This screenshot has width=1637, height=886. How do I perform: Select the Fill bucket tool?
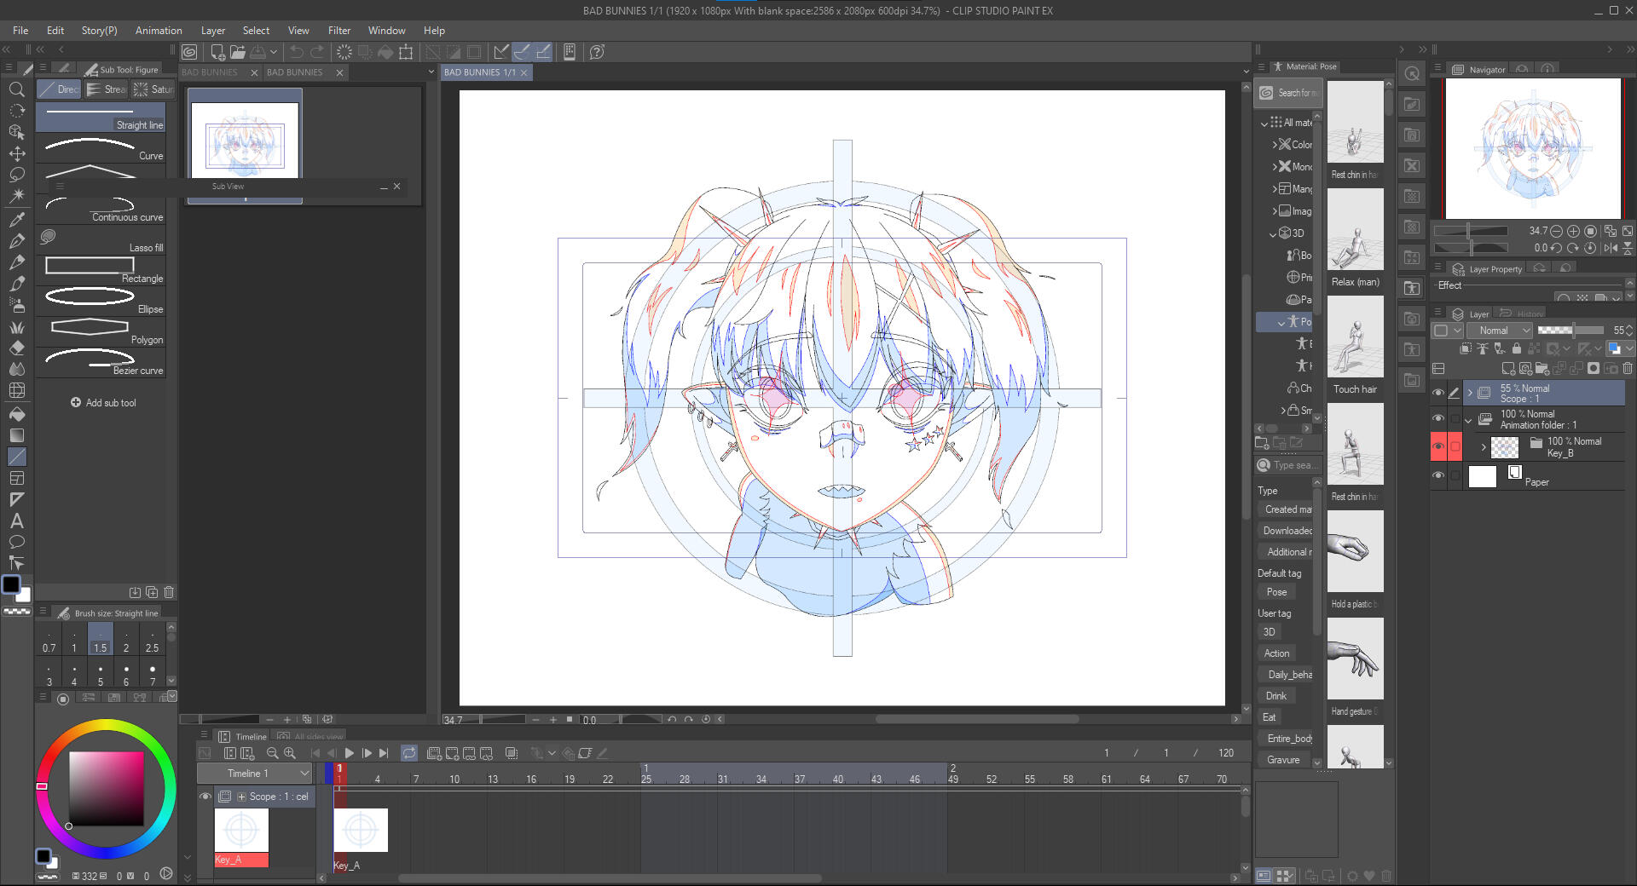click(x=16, y=414)
